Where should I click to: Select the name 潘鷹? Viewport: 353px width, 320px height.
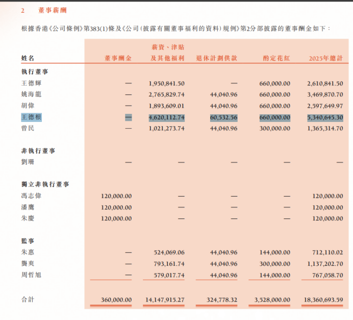(x=28, y=207)
